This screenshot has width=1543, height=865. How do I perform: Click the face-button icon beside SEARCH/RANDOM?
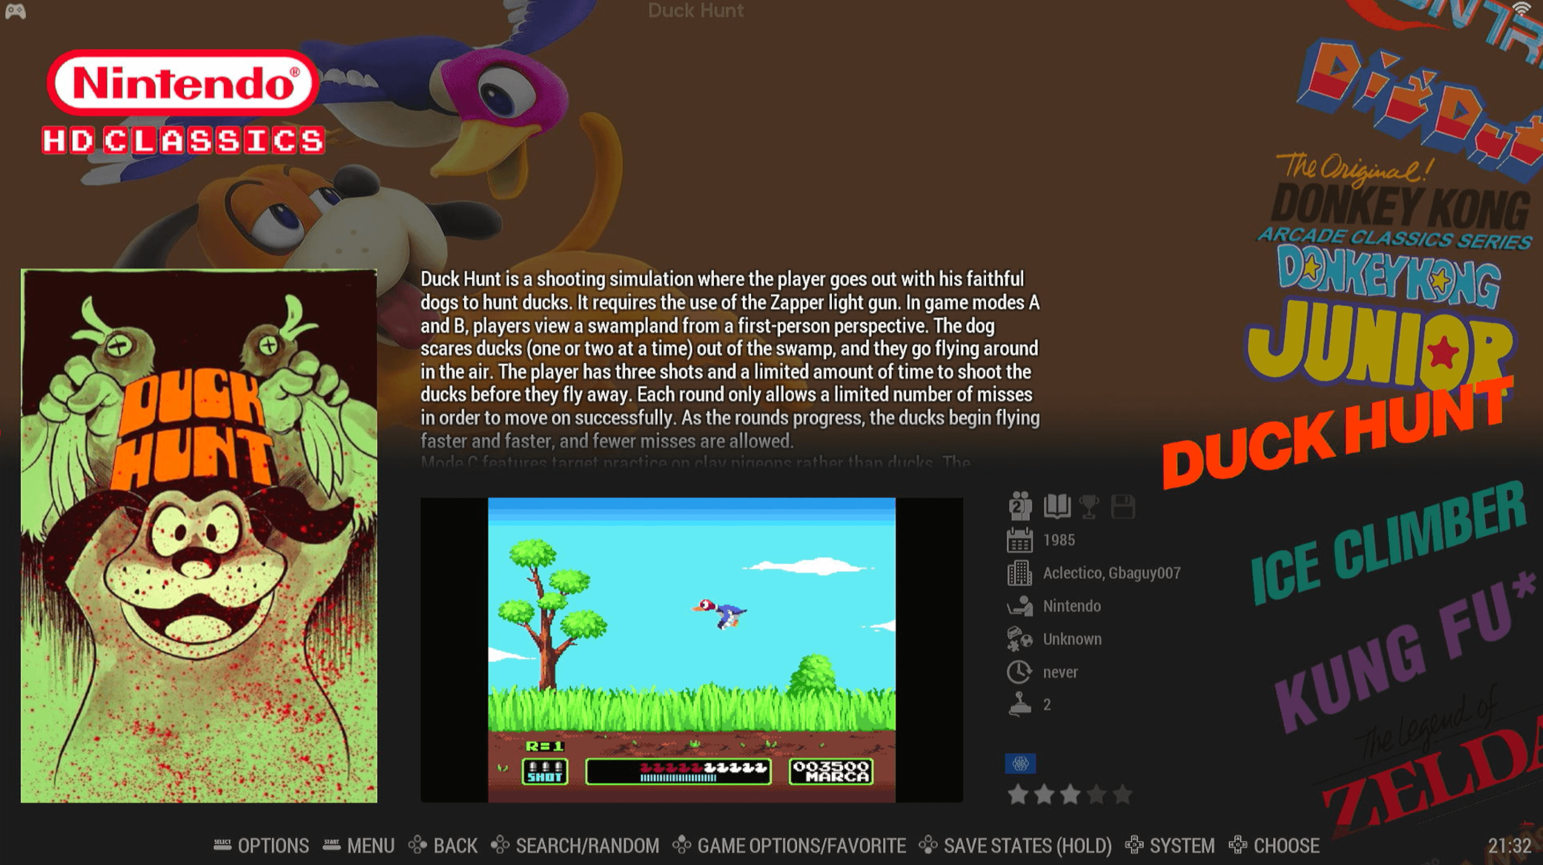tap(500, 845)
